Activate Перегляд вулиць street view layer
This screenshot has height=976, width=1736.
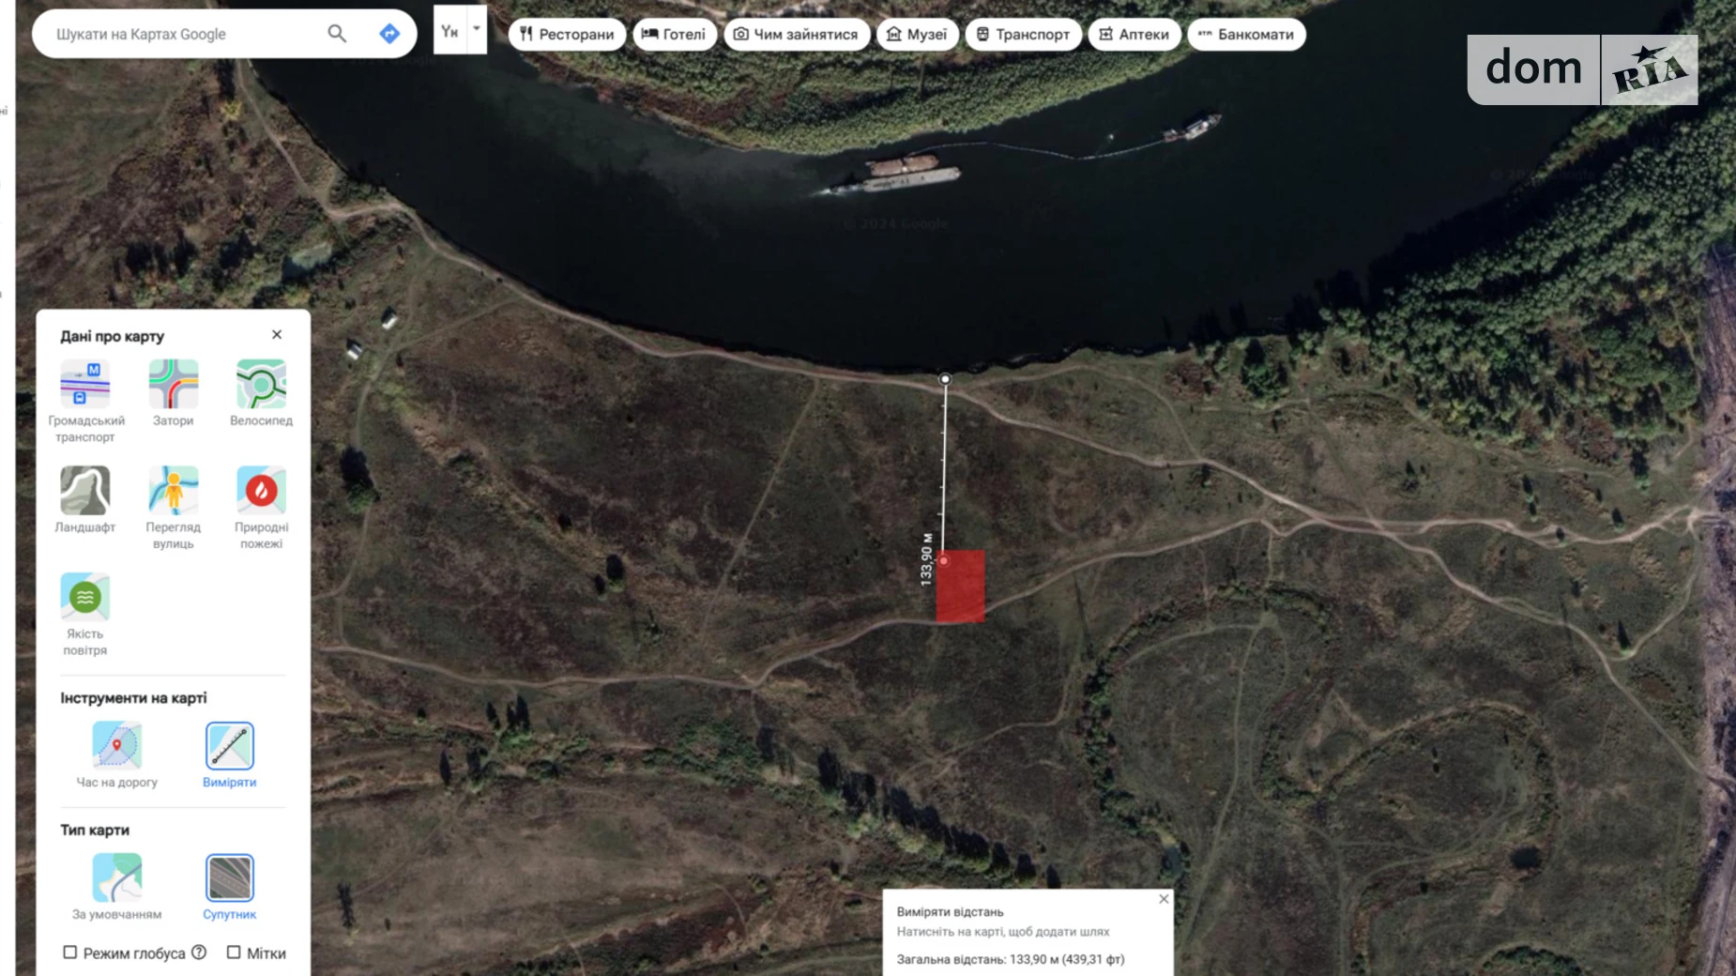click(x=174, y=491)
